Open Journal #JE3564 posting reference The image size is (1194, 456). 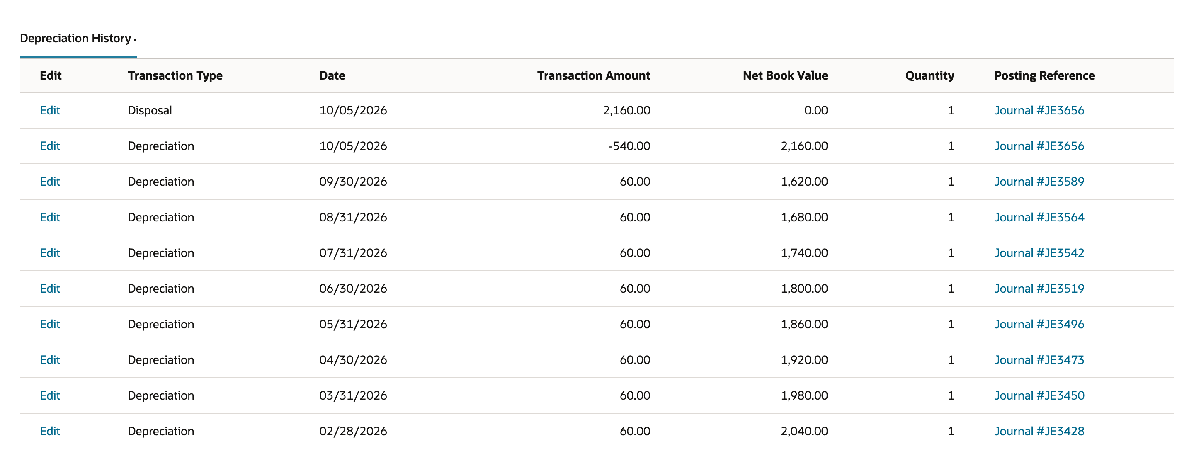(x=1039, y=217)
